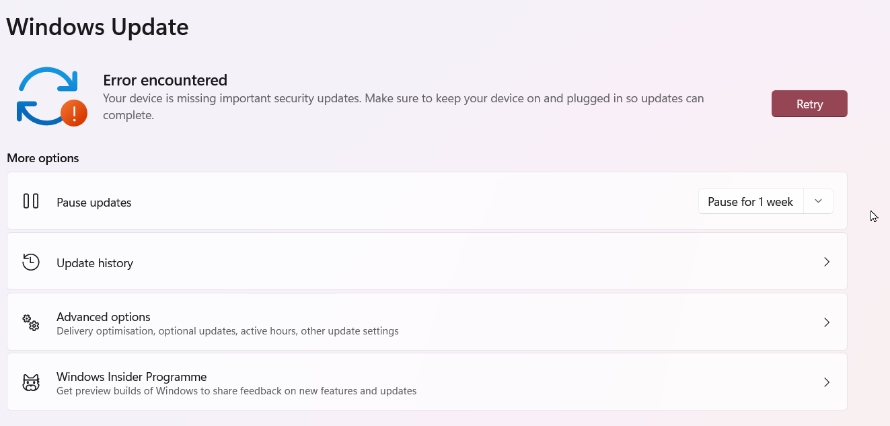Image resolution: width=890 pixels, height=426 pixels.
Task: Select Windows Insider Programme title text
Action: pyautogui.click(x=132, y=377)
